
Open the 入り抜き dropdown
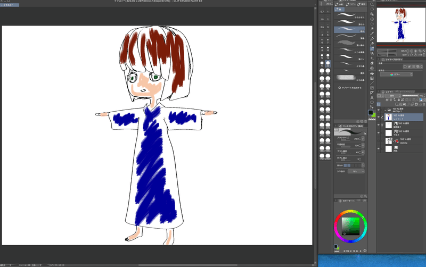coord(356,171)
